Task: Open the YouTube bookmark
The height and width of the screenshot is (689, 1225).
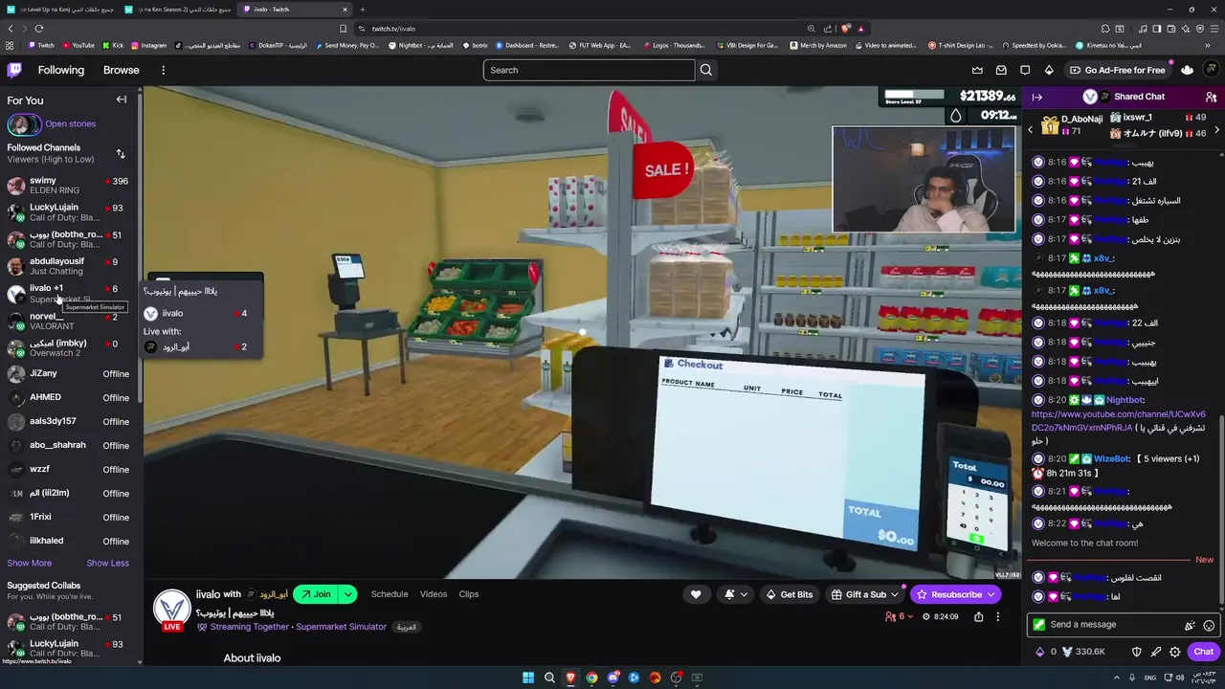Action: [78, 45]
